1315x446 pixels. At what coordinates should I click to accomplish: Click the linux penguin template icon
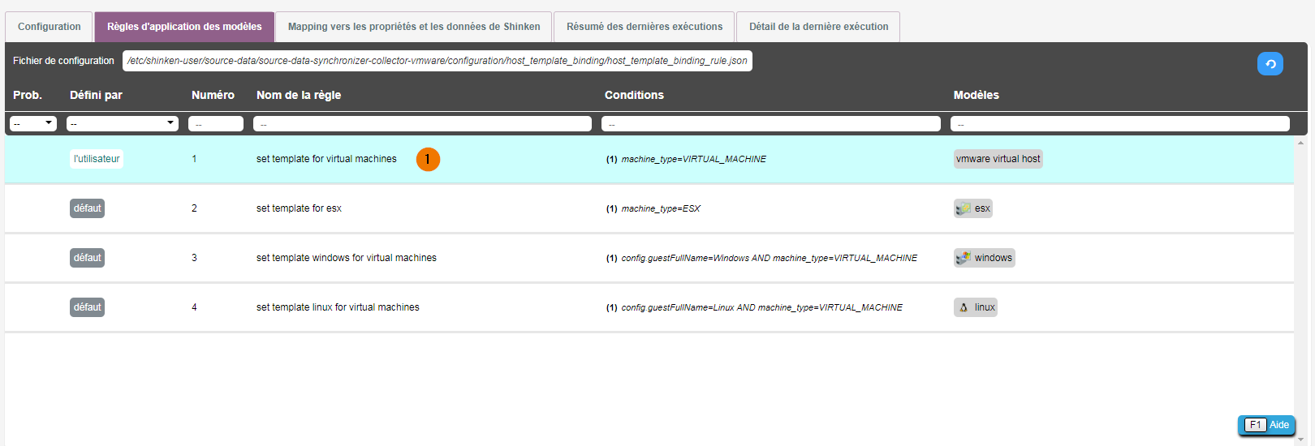pos(964,307)
